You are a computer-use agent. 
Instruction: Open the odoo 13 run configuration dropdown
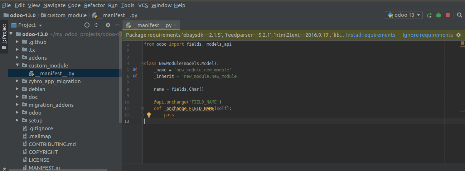[404, 15]
